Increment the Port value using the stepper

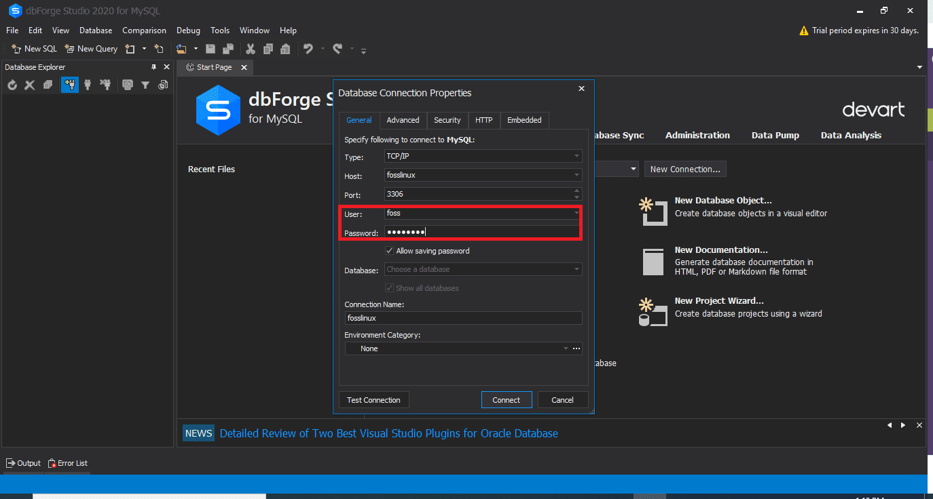pos(577,191)
